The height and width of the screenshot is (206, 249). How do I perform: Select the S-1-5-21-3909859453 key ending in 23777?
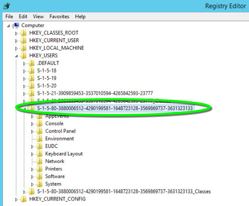coord(95,93)
